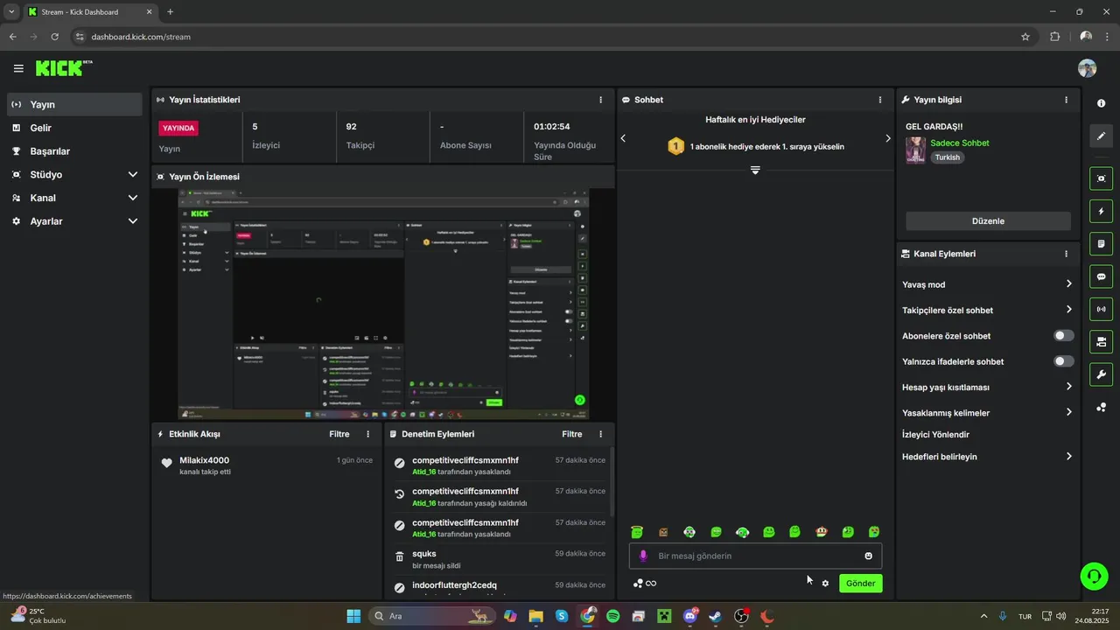Pick the first green halo emote above the message box
The image size is (1120, 630).
[637, 532]
